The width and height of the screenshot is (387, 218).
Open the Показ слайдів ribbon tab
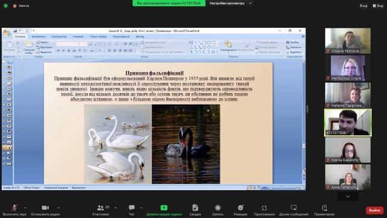[98, 36]
